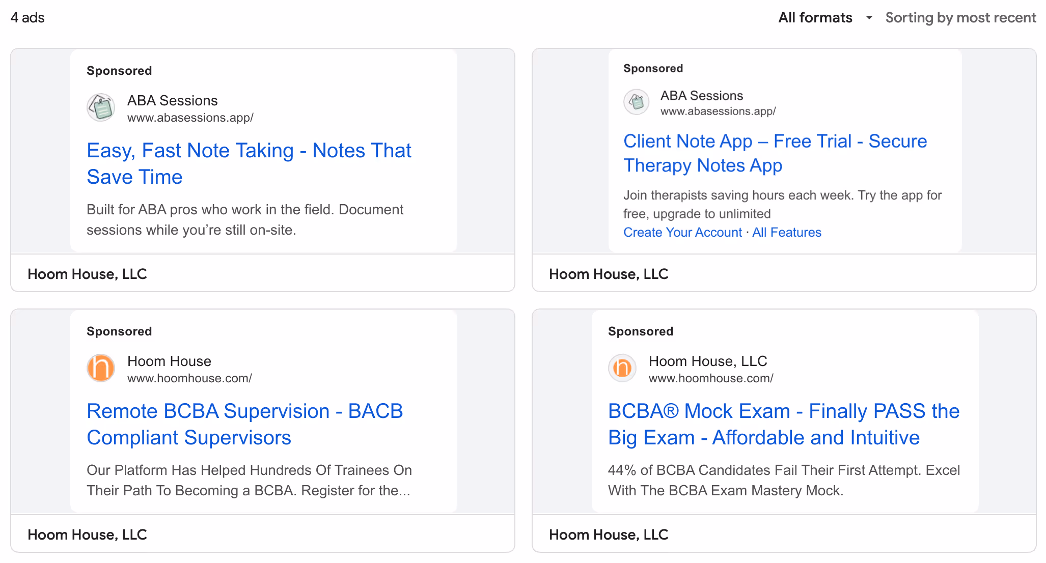Click Sponsored label in Client Note App ad
Screen dimensions: 1046x563
point(653,68)
